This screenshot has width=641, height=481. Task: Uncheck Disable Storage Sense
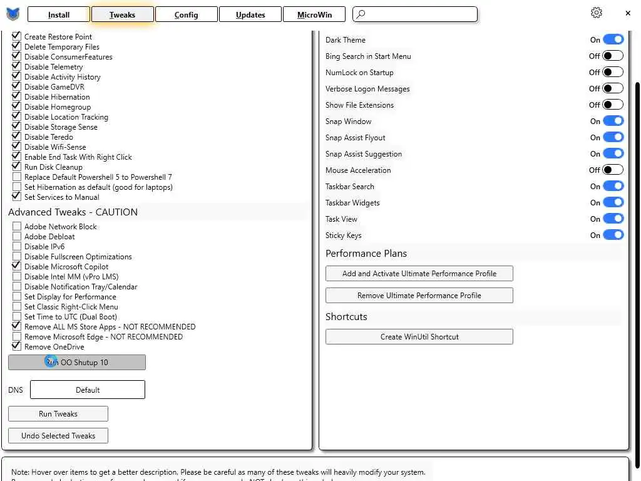click(16, 127)
